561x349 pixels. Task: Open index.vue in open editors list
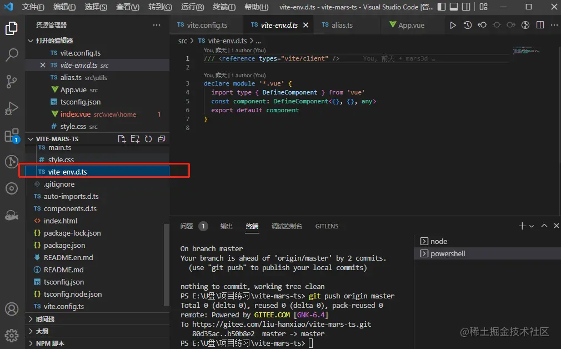(97, 114)
